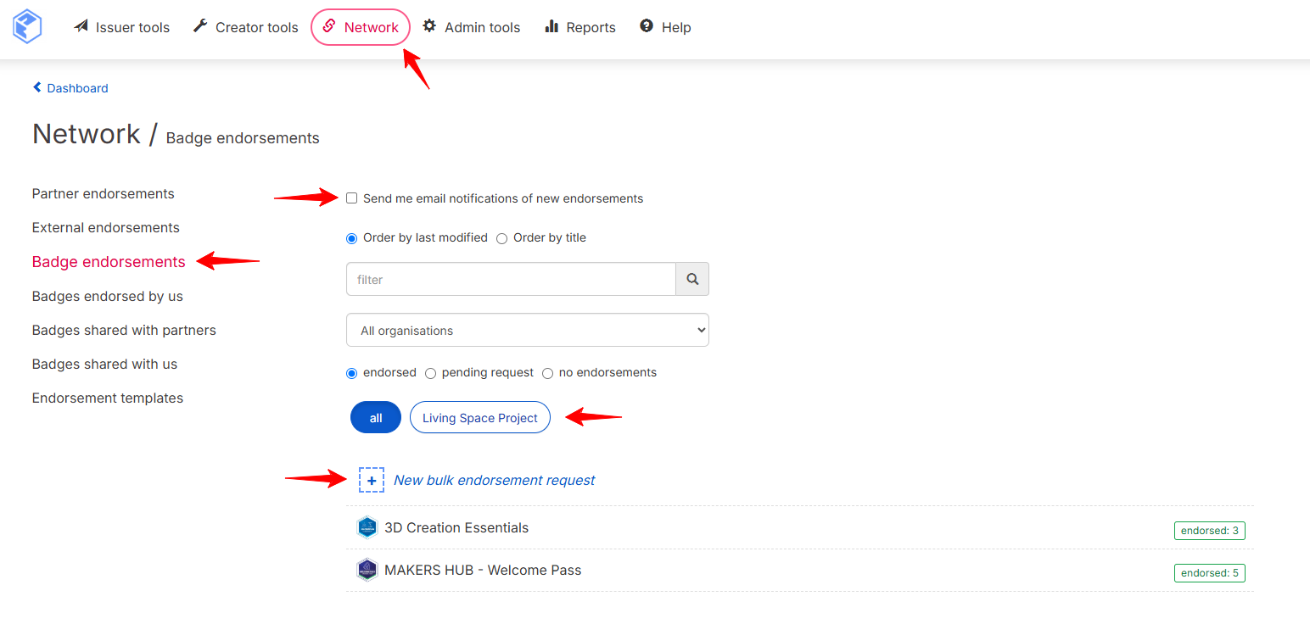Open the Issuer tools menu

pos(121,27)
